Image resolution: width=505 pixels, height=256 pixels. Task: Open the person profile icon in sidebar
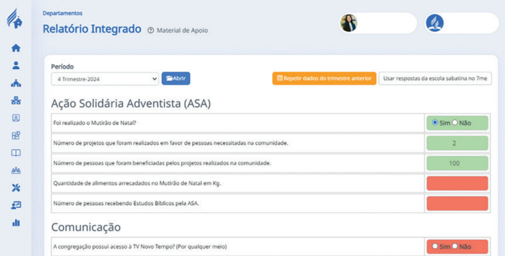click(x=16, y=65)
